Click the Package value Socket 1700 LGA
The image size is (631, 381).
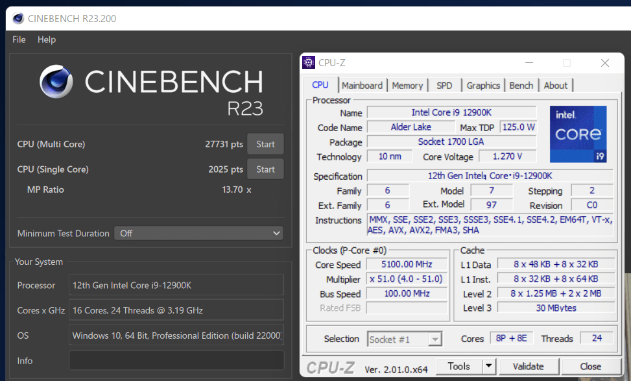click(451, 141)
